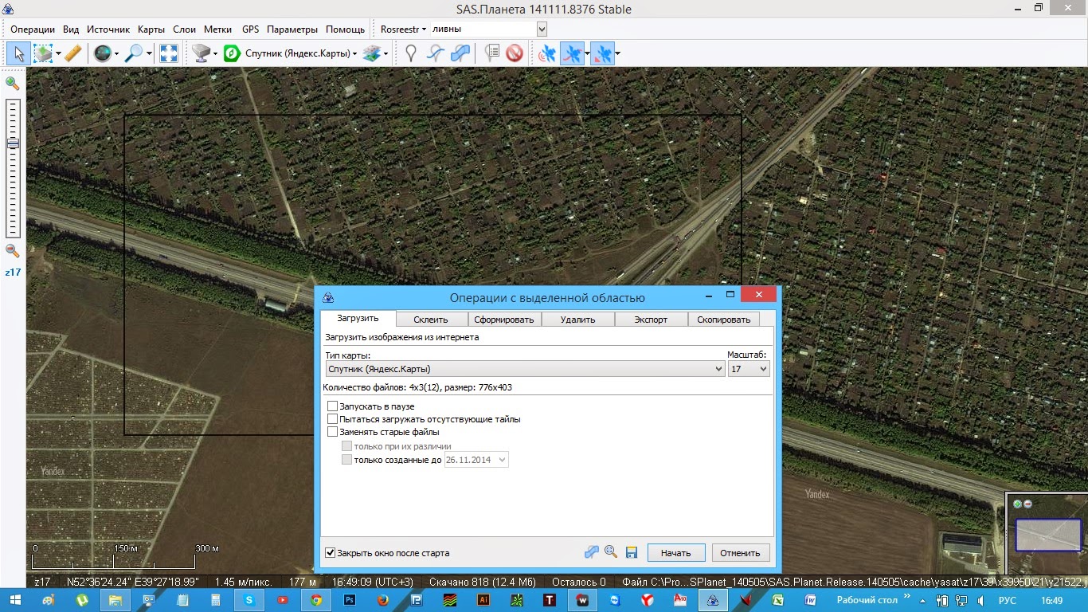Click the globe 'go to place' icon

point(102,53)
